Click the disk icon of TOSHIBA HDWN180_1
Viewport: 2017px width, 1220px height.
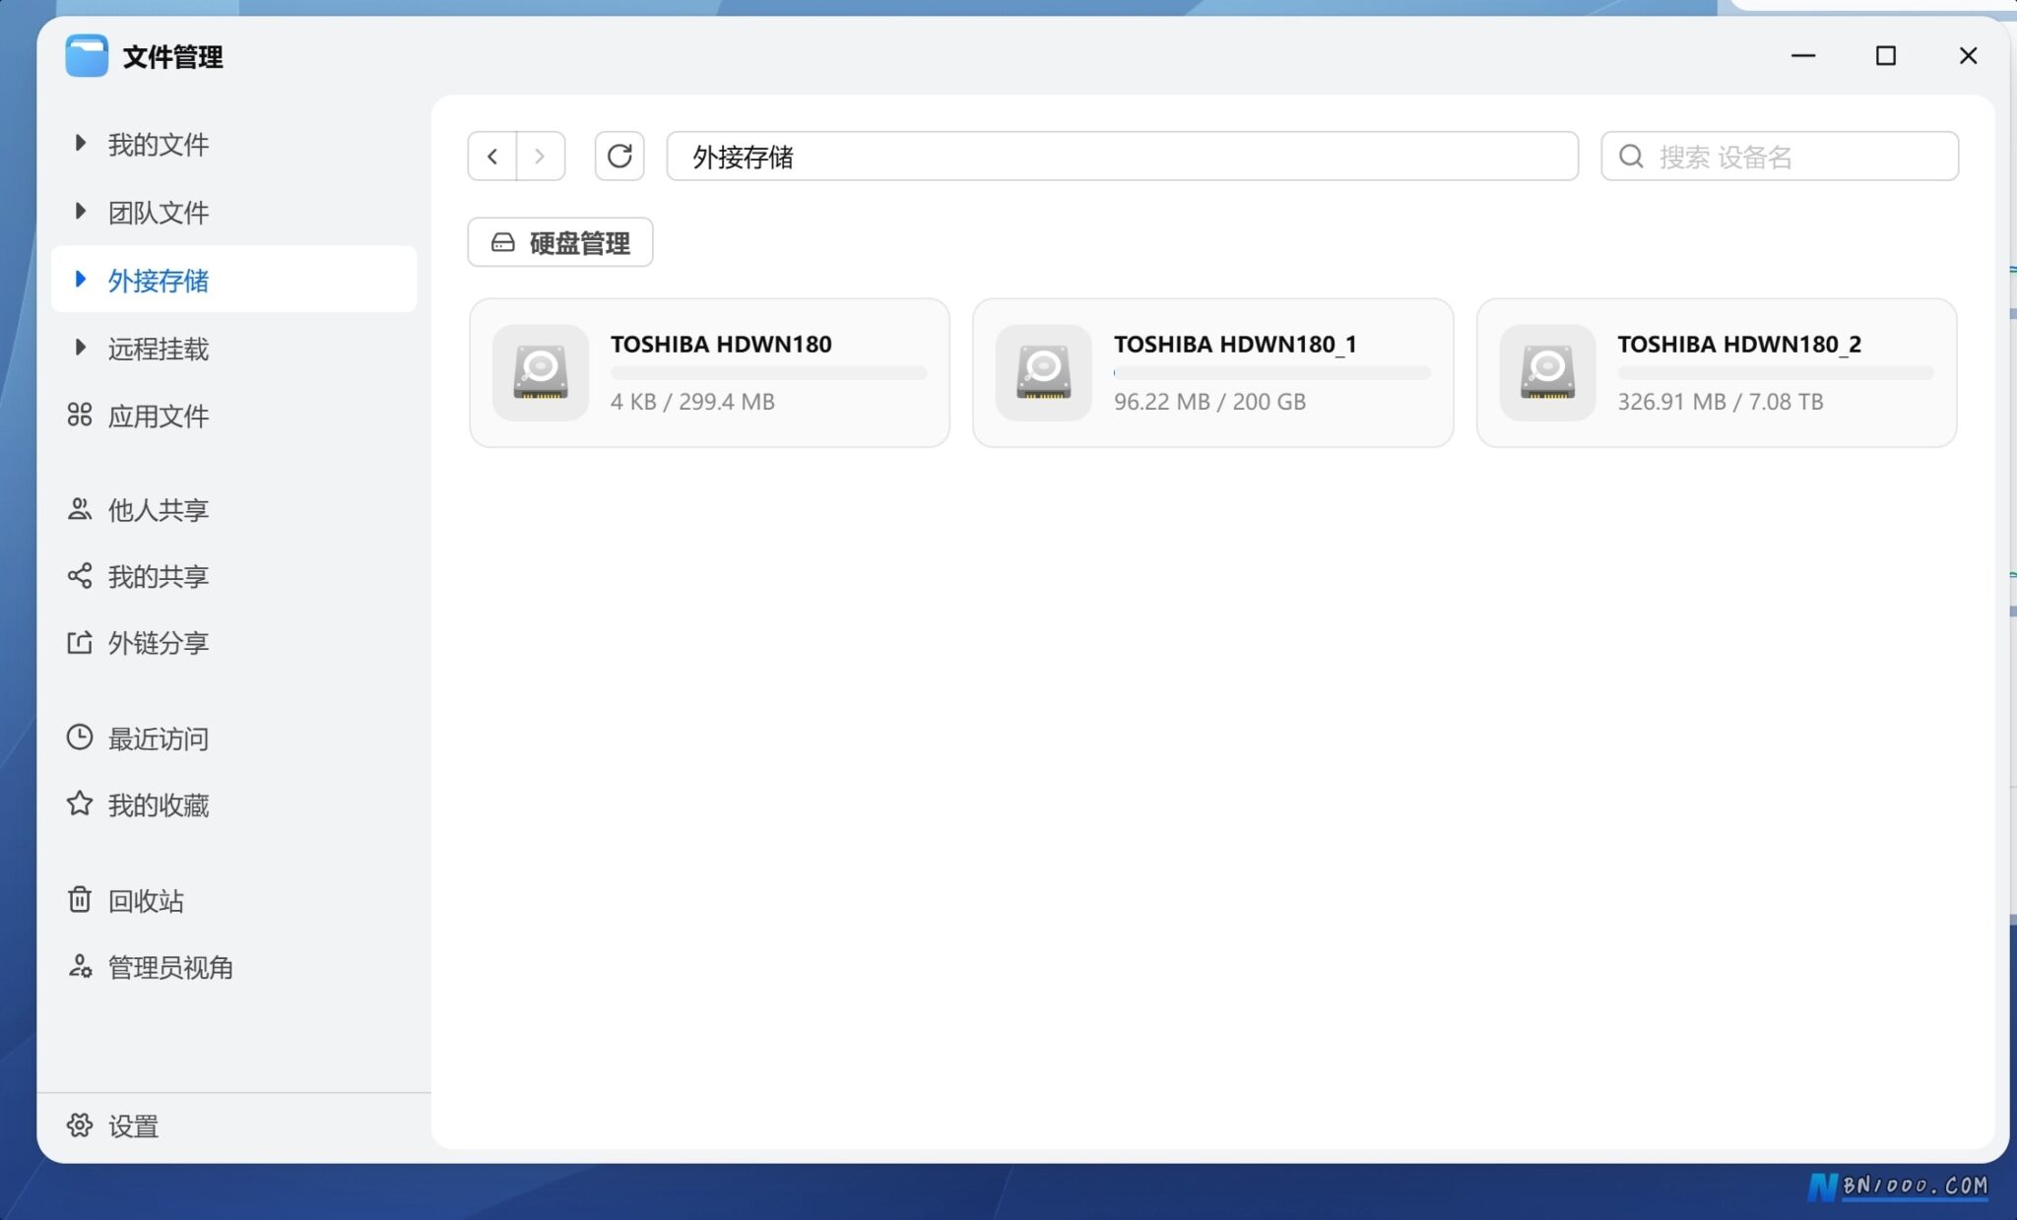click(x=1044, y=373)
